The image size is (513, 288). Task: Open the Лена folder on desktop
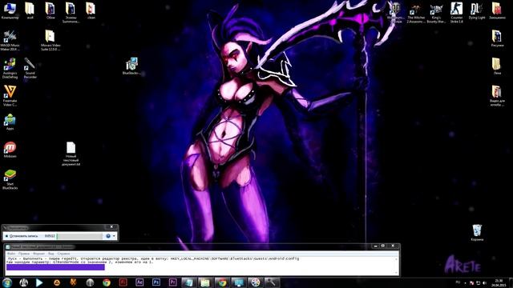pyautogui.click(x=497, y=66)
